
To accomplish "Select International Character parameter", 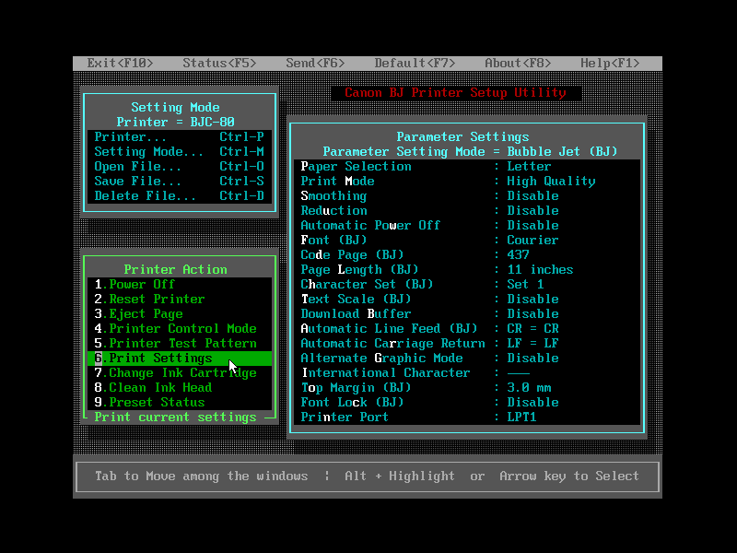I will (467, 372).
